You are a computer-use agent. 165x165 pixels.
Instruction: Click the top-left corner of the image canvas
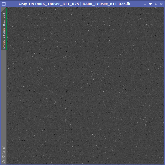pyautogui.click(x=7, y=8)
